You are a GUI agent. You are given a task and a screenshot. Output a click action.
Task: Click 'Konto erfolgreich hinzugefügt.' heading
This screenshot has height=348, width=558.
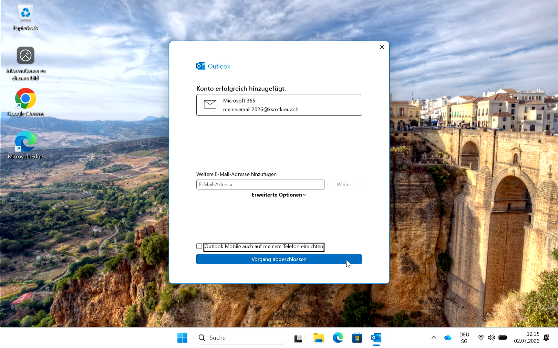(241, 89)
